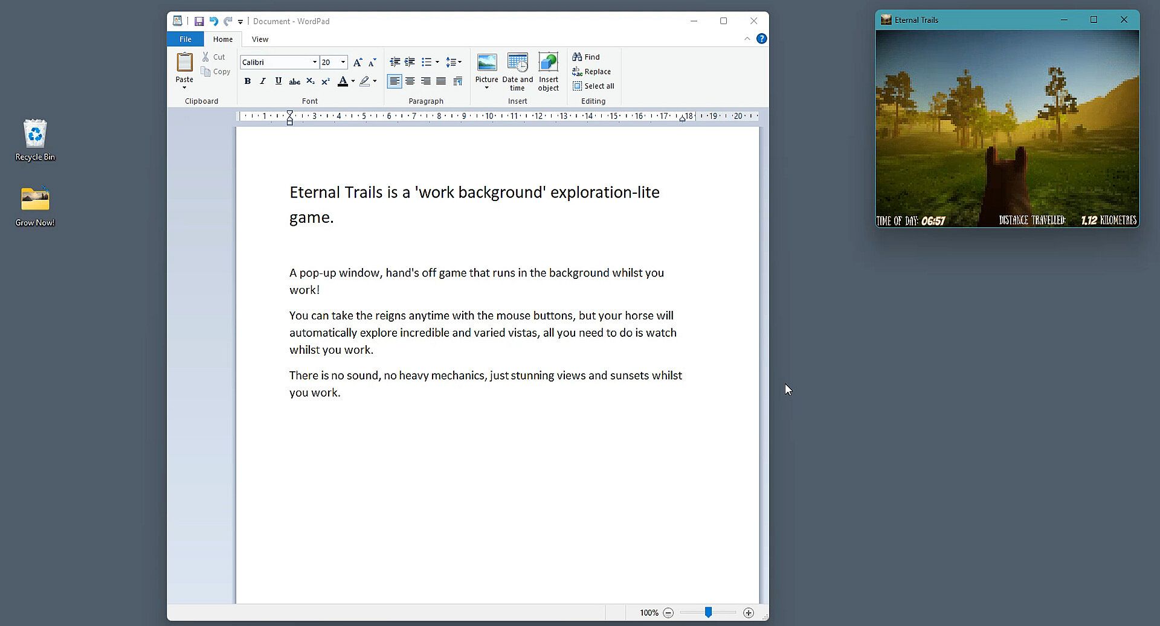This screenshot has width=1160, height=626.
Task: Click the Paste clipboard icon
Action: tap(184, 62)
